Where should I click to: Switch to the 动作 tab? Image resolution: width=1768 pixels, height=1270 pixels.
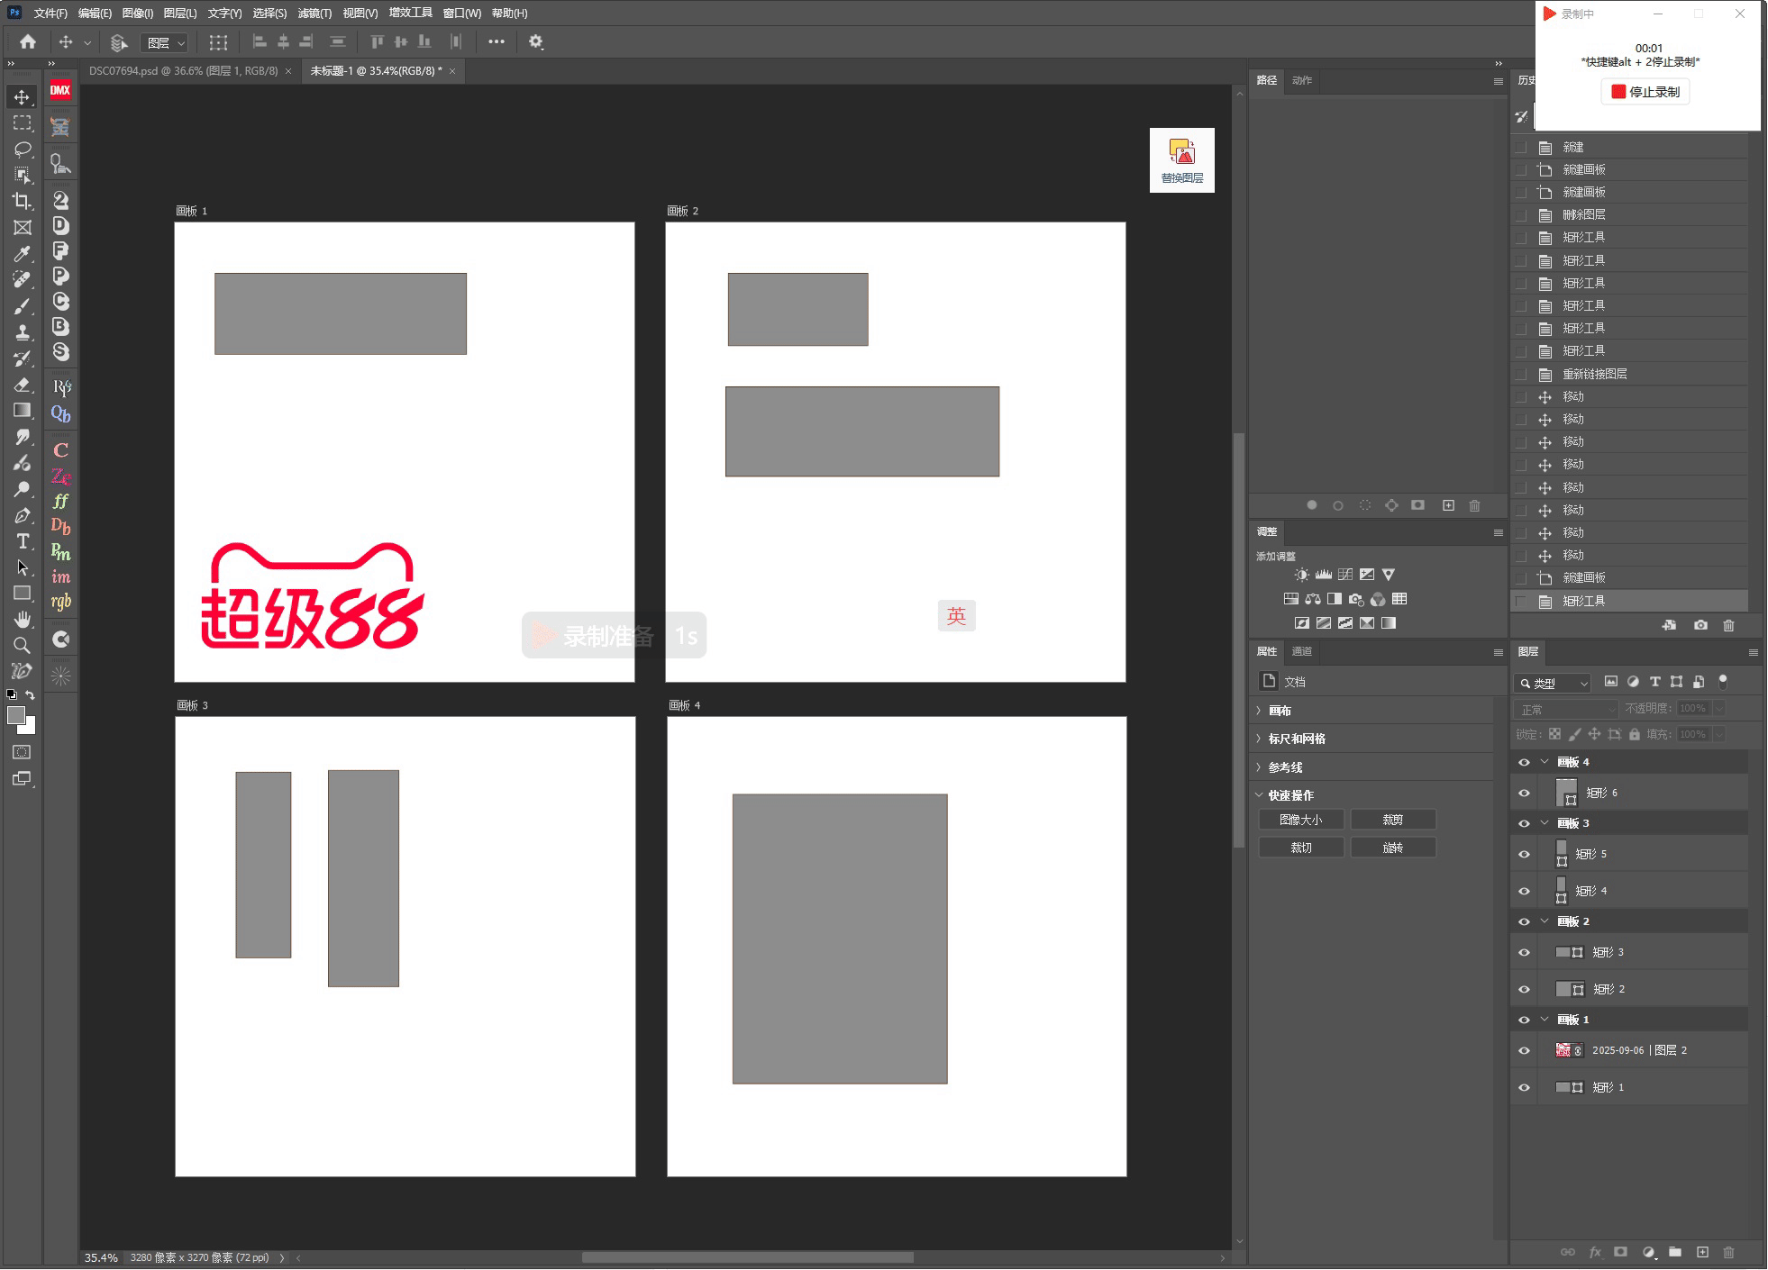click(1302, 80)
